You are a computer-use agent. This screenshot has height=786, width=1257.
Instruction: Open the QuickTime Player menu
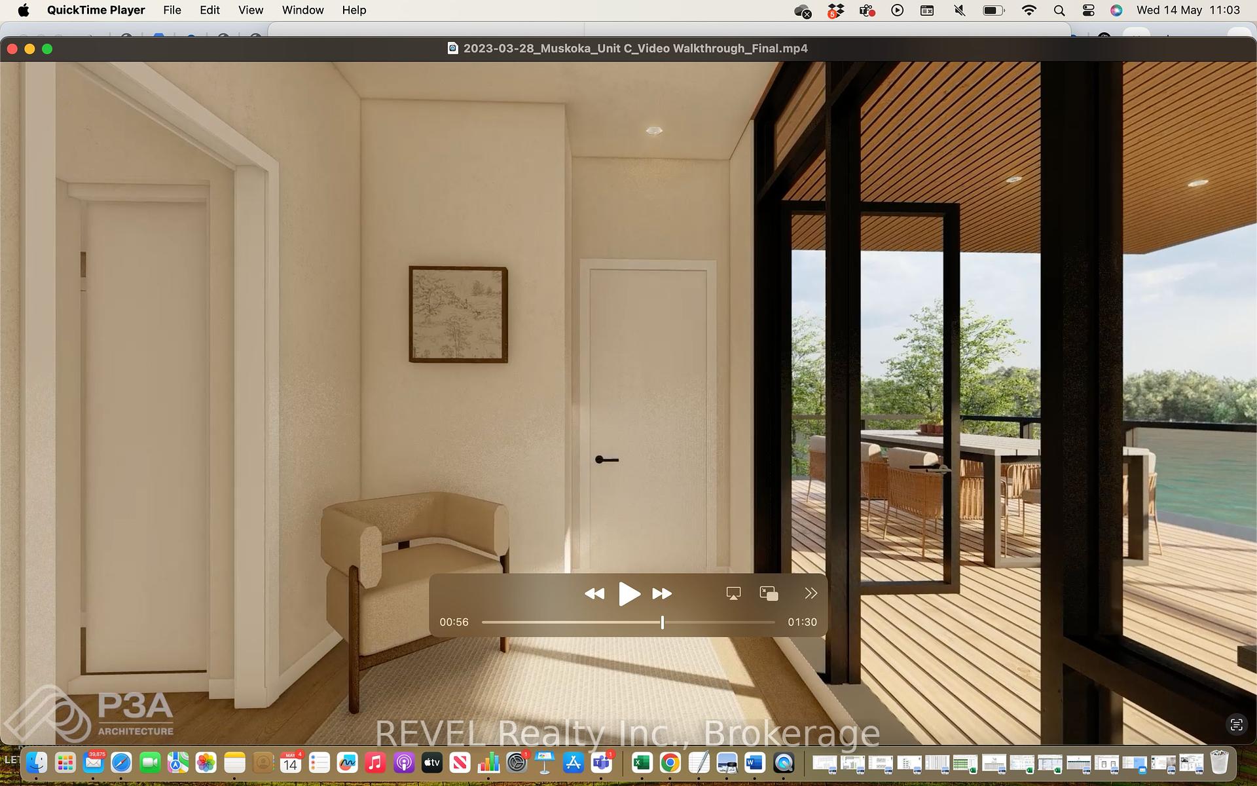click(96, 10)
